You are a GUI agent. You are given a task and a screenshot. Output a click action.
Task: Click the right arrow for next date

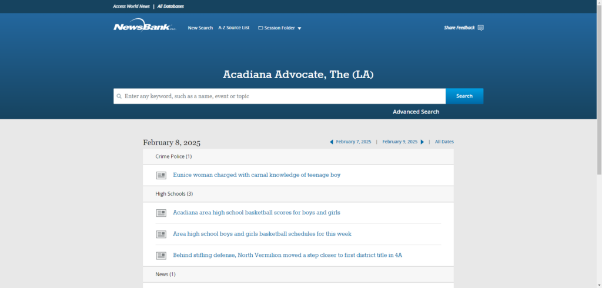coord(422,142)
